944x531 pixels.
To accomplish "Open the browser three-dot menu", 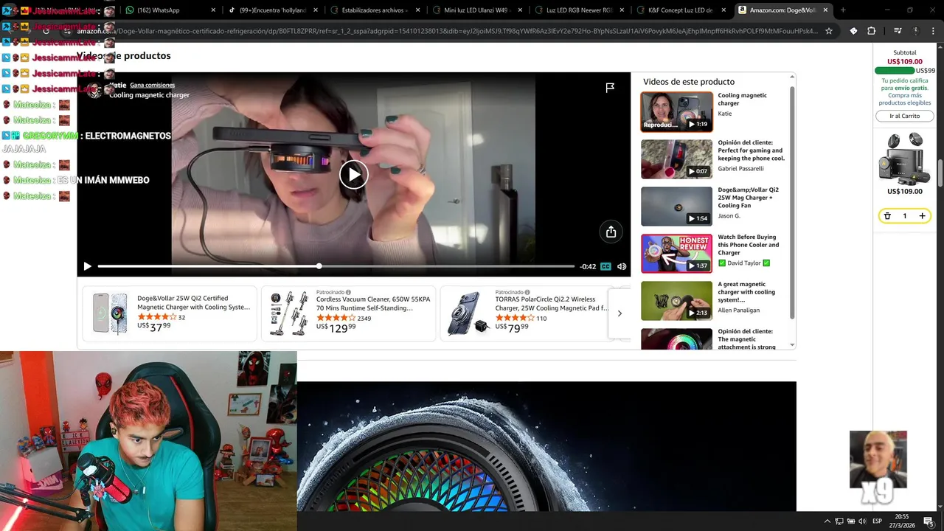I will tap(934, 31).
